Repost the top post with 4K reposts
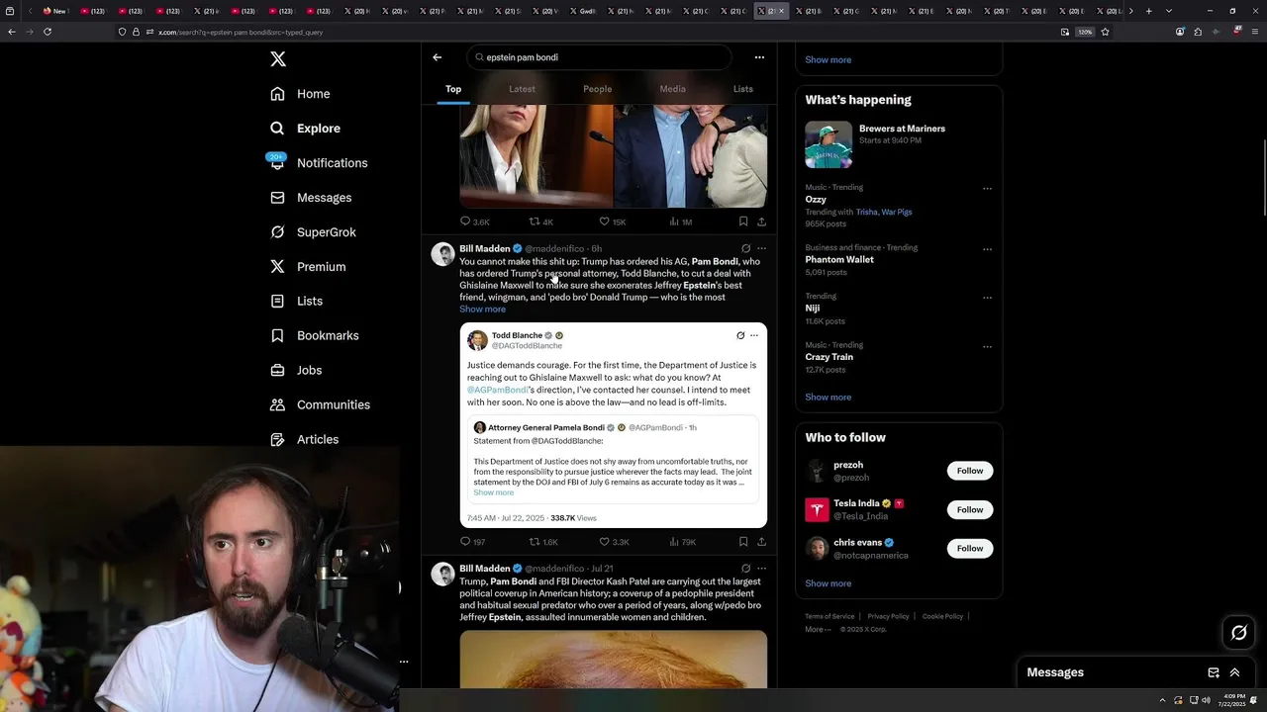The height and width of the screenshot is (712, 1267). coord(541,222)
